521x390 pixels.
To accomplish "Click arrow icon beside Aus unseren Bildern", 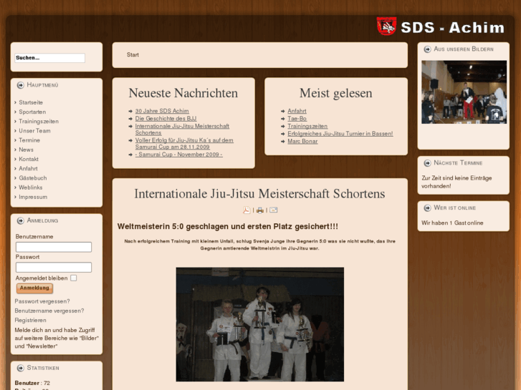I will click(427, 49).
